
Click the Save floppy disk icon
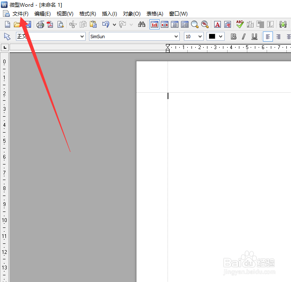tap(28, 24)
